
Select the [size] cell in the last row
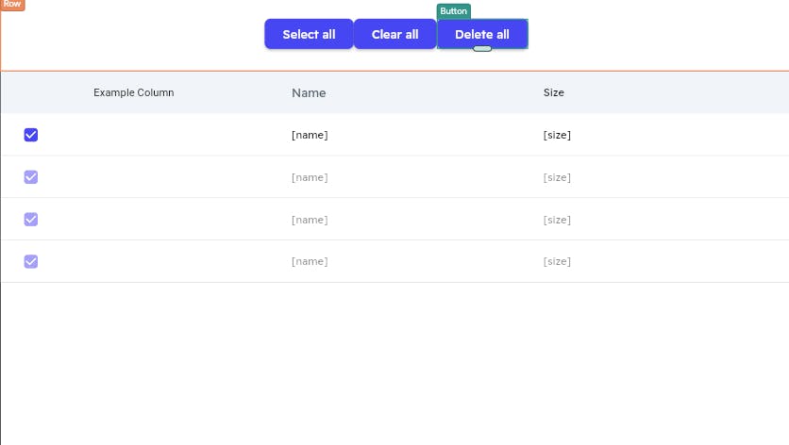click(x=557, y=261)
